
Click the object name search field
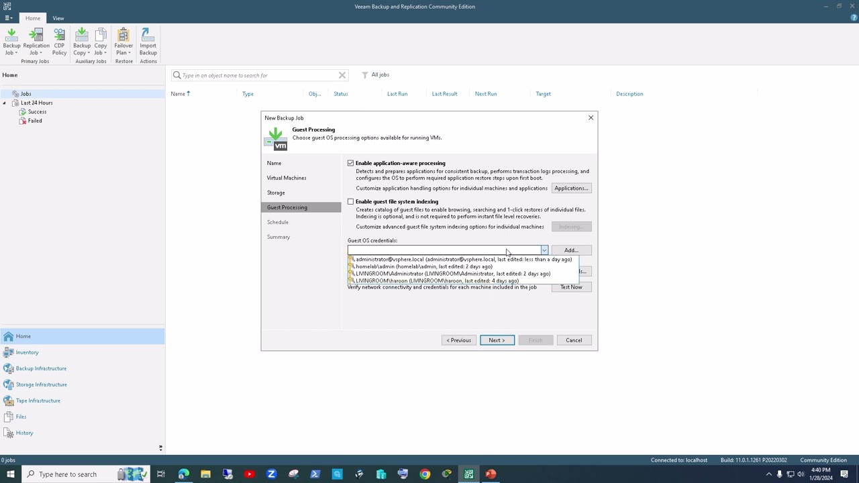click(258, 75)
